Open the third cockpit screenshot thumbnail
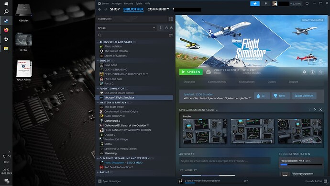The width and height of the screenshot is (330, 186). (300, 131)
